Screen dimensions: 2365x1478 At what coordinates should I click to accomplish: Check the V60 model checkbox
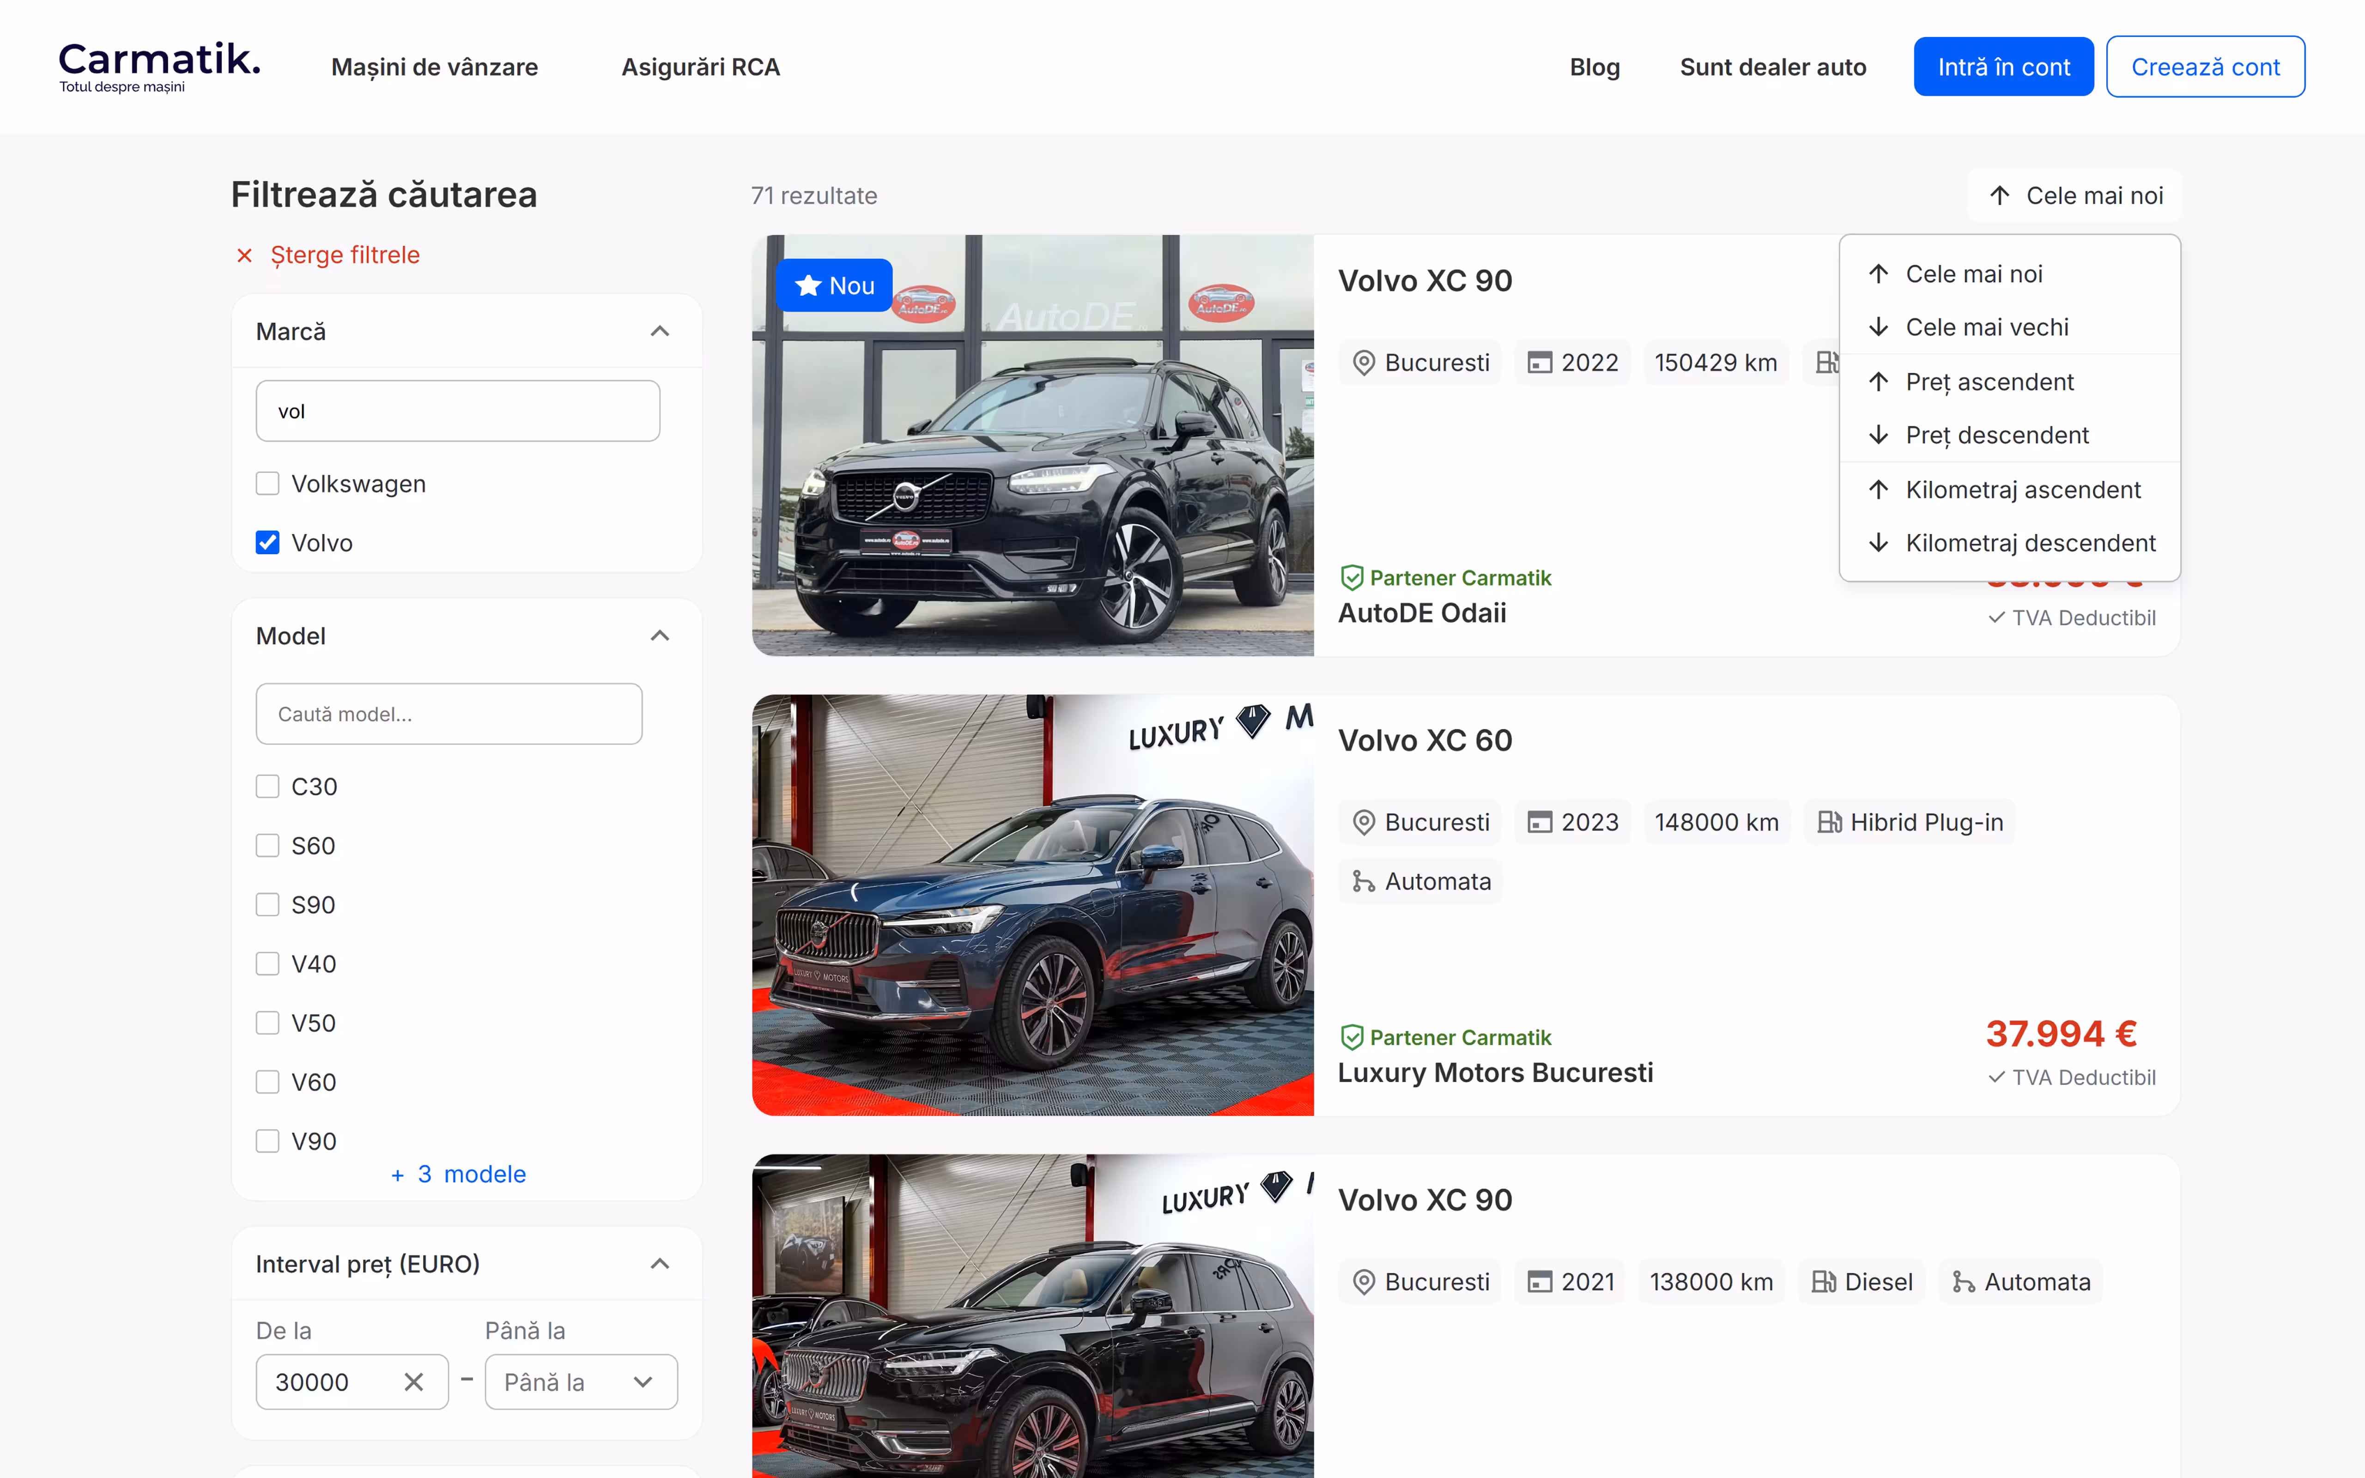point(267,1082)
